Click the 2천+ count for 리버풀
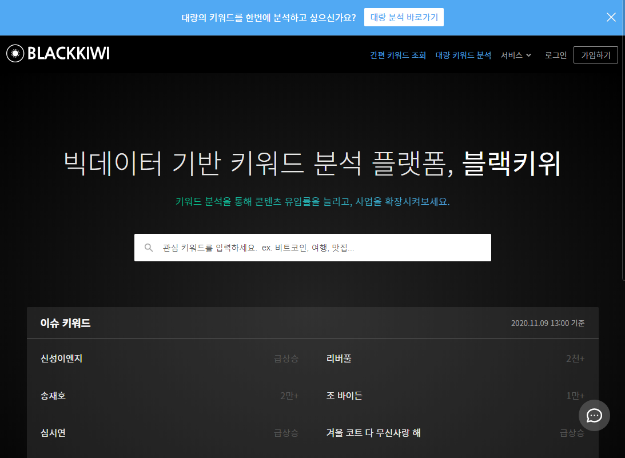Screen dimensions: 625x458 575,359
